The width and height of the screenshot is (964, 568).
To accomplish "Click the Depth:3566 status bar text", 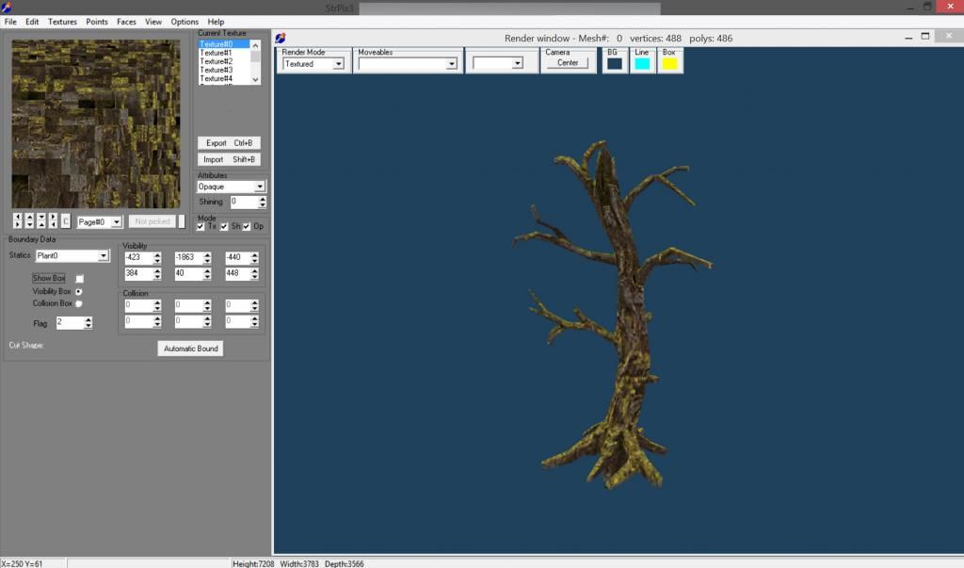I will click(345, 563).
